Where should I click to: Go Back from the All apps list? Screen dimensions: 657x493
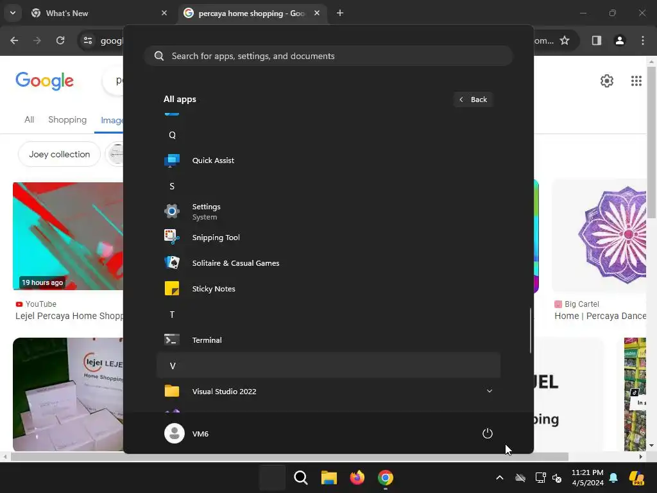coord(473,99)
